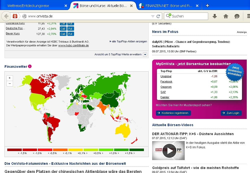Switch to the Weltreise/Entdeckungsreise tab

[x=28, y=6]
